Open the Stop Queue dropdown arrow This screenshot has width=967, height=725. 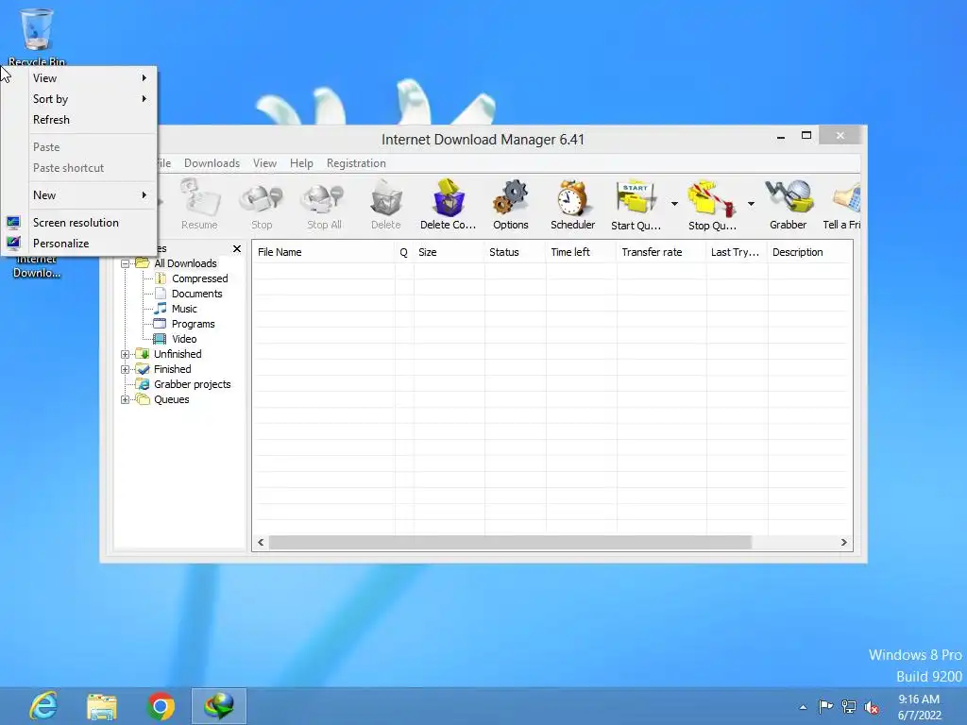point(751,204)
